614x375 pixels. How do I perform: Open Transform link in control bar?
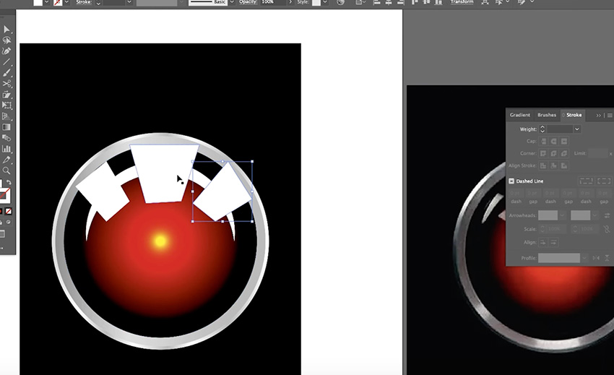pos(462,2)
